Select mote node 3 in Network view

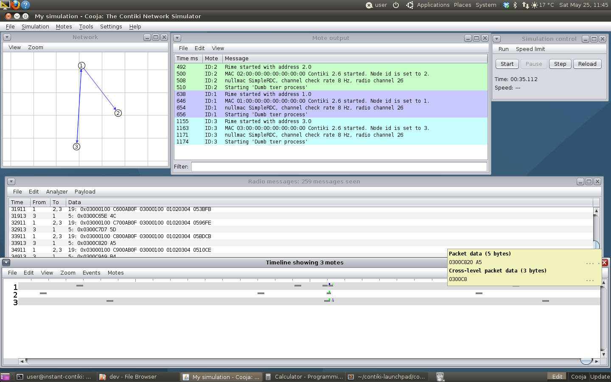point(76,146)
